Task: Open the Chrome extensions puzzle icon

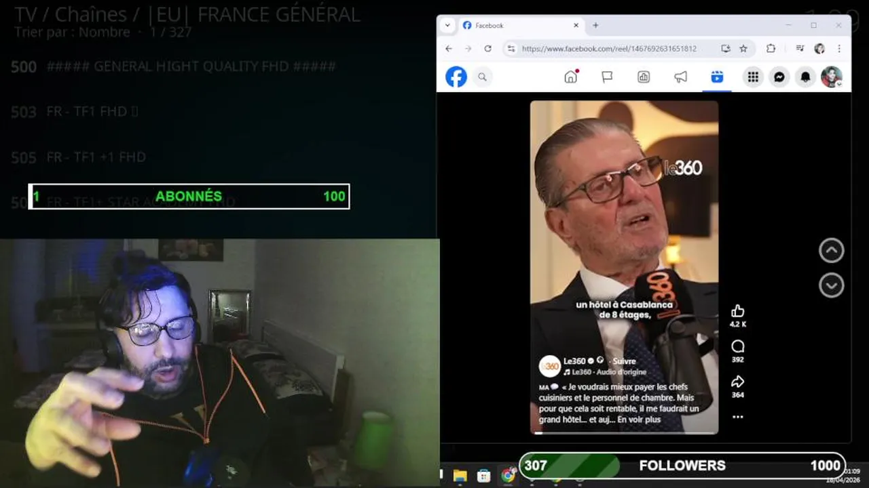Action: click(771, 49)
